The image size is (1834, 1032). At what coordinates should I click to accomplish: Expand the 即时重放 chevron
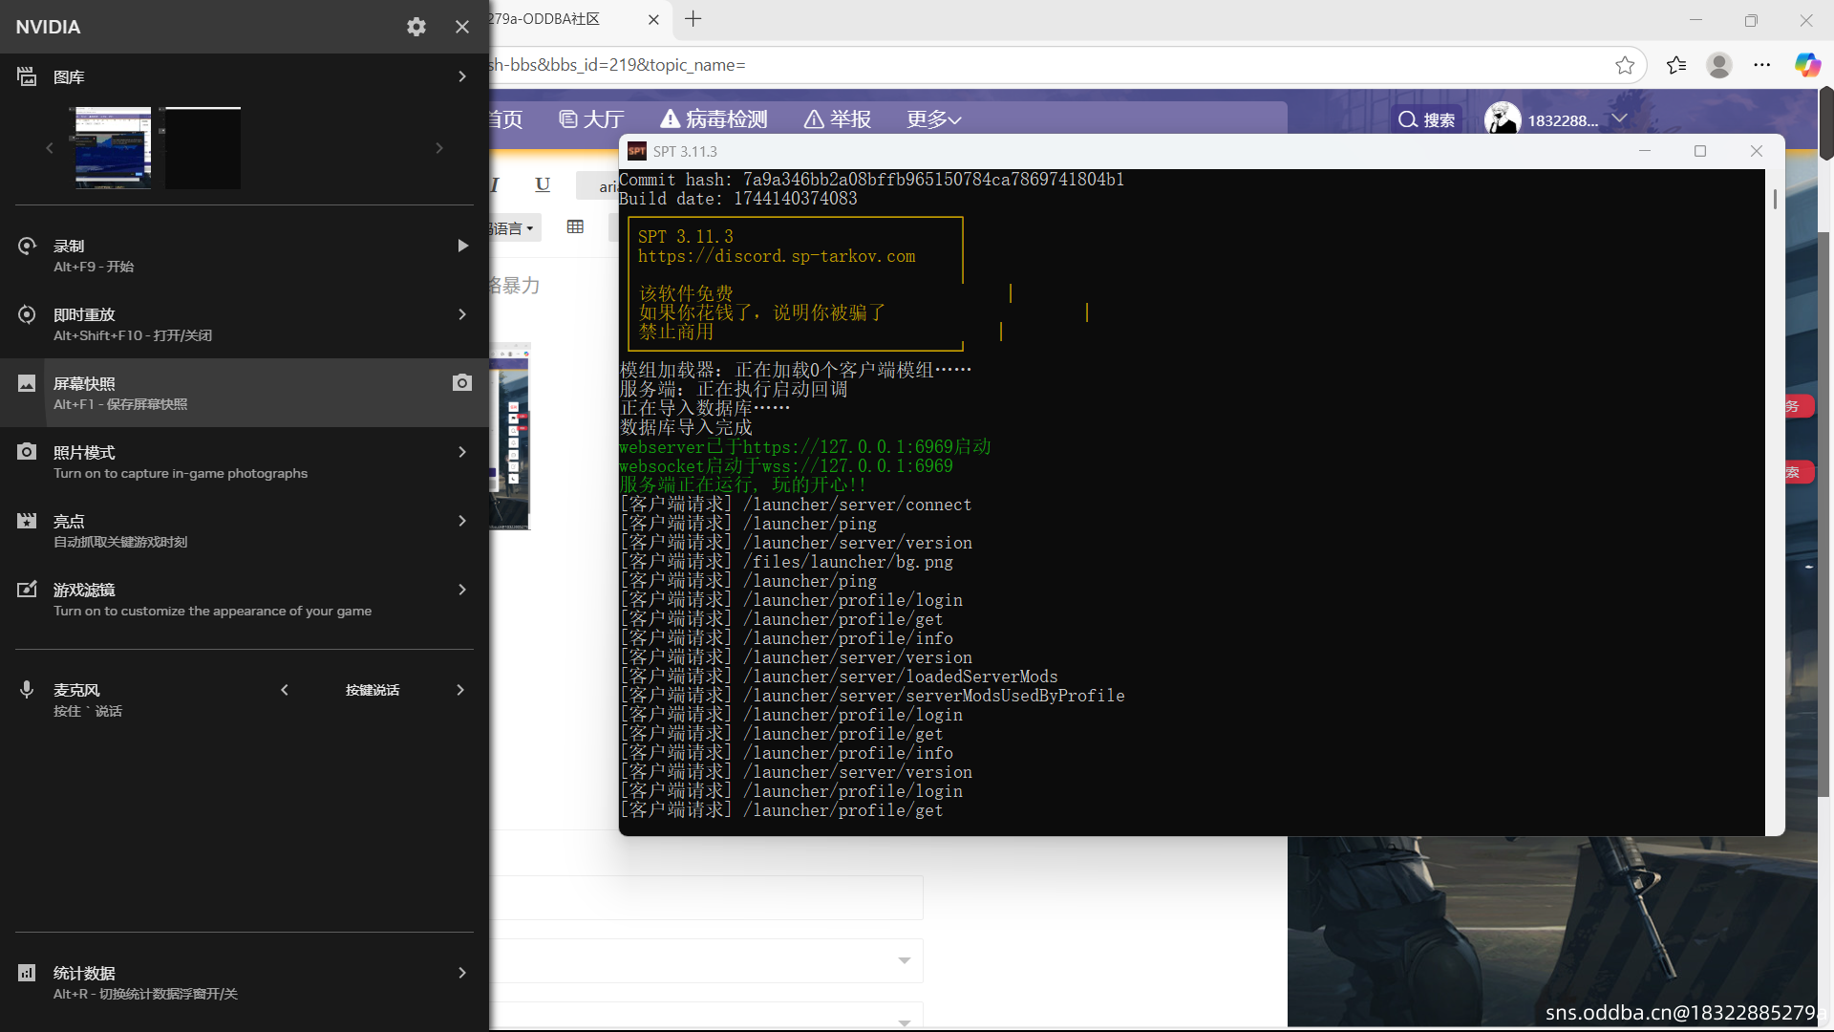pos(462,314)
